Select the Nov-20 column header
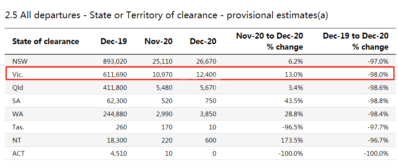 [159, 41]
